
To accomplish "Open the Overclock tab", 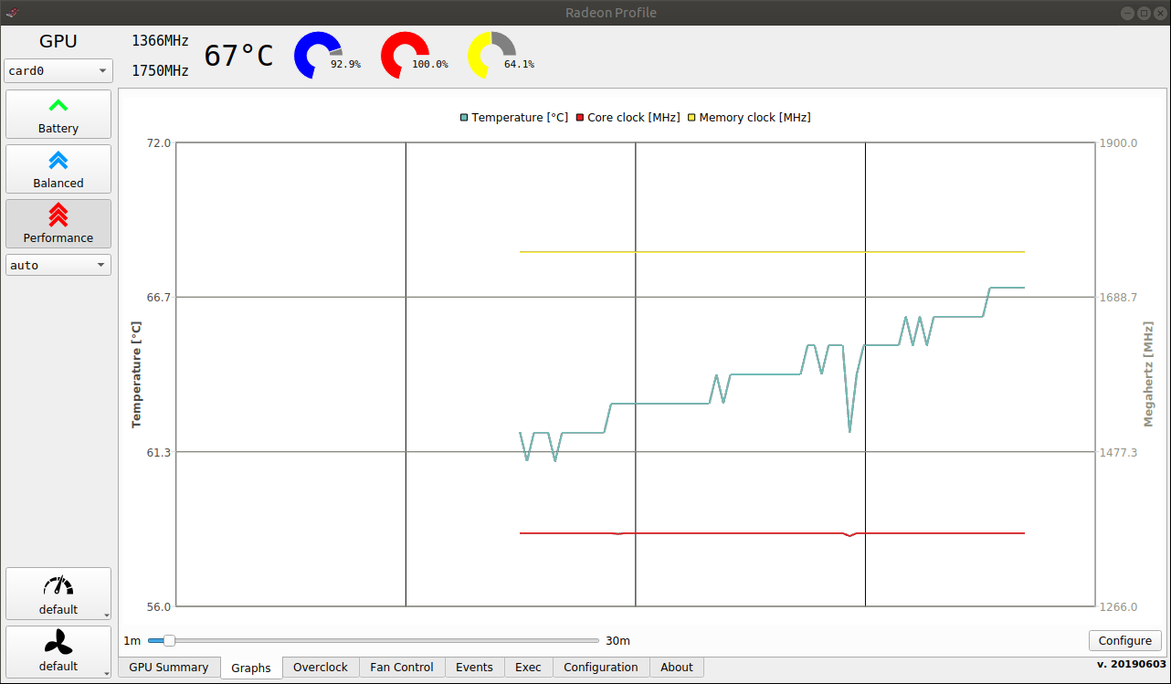I will click(321, 668).
